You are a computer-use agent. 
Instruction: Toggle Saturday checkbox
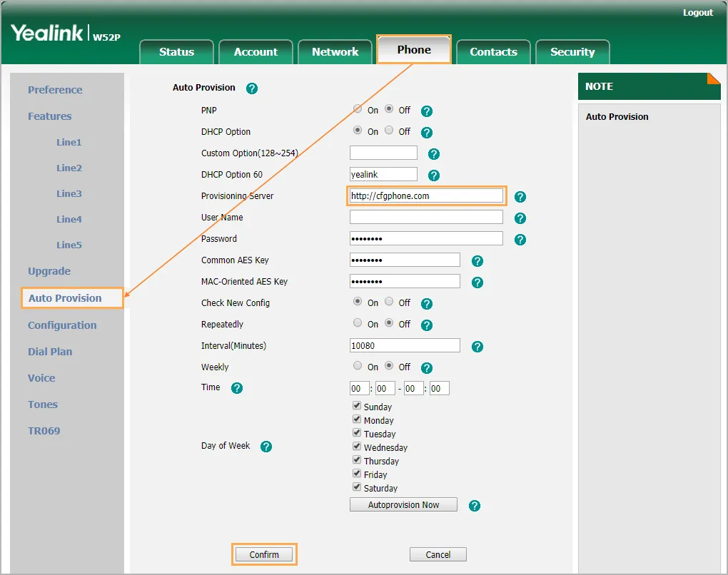point(357,487)
